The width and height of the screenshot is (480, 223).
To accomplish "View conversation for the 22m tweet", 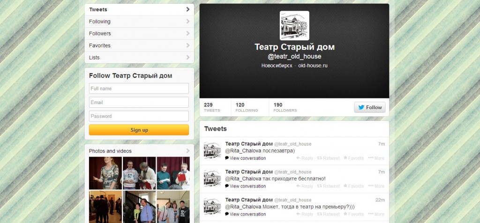I will 245,214.
